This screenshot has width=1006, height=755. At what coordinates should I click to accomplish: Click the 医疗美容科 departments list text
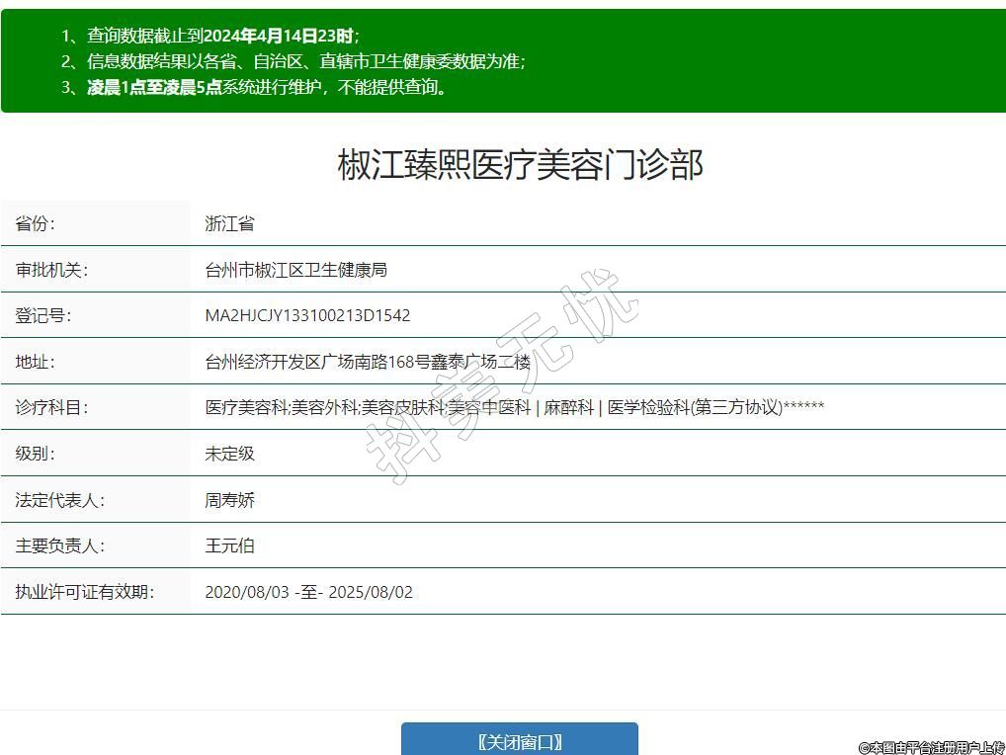514,407
